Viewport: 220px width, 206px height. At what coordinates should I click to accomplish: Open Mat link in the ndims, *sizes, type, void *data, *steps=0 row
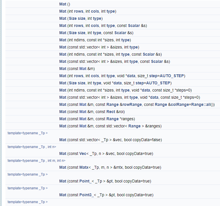[x=63, y=90]
